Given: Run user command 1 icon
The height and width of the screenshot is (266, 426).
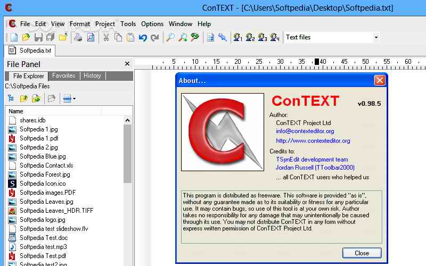Looking at the screenshot, I should pos(237,37).
